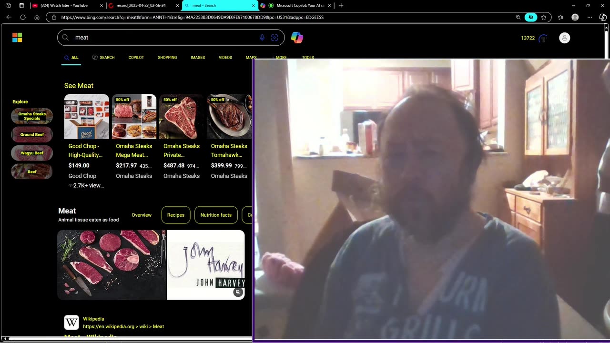Click the Microsoft logo on Bing
610x343 pixels.
[17, 38]
